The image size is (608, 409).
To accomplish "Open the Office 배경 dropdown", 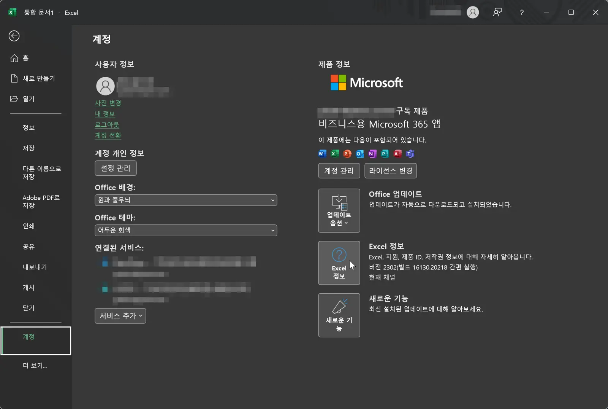I will point(186,200).
